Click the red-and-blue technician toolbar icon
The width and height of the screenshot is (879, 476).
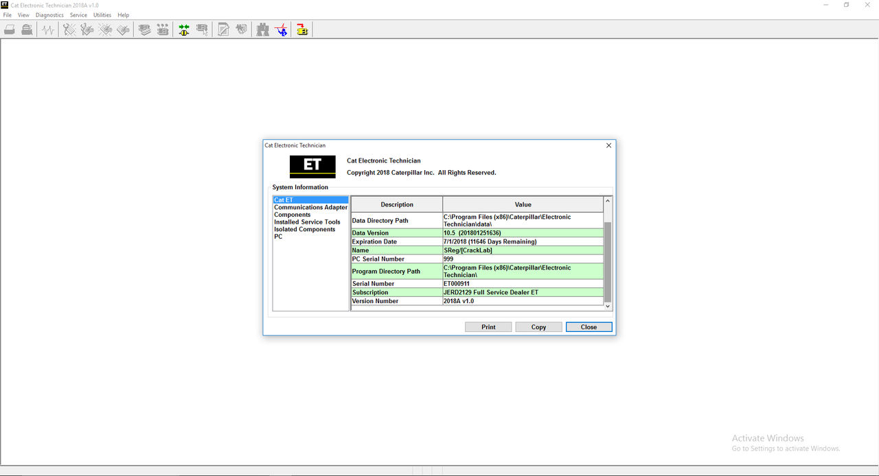tap(281, 29)
